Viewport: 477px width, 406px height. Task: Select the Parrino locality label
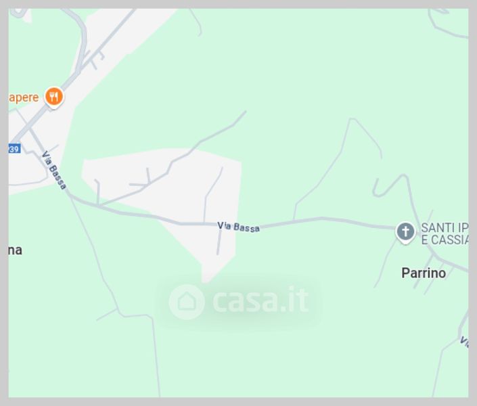424,273
